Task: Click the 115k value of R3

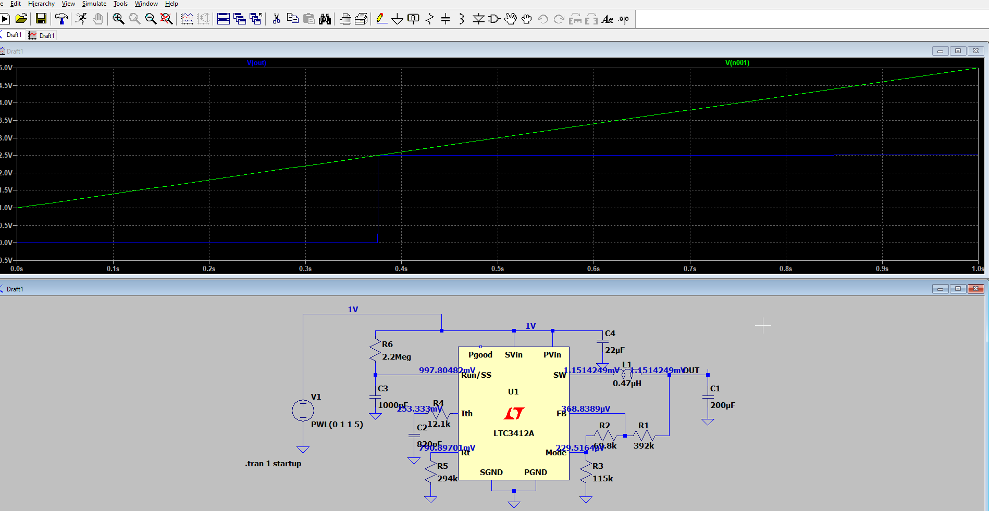Action: 603,479
